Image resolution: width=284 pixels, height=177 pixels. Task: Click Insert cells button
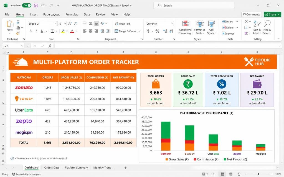coord(227,22)
